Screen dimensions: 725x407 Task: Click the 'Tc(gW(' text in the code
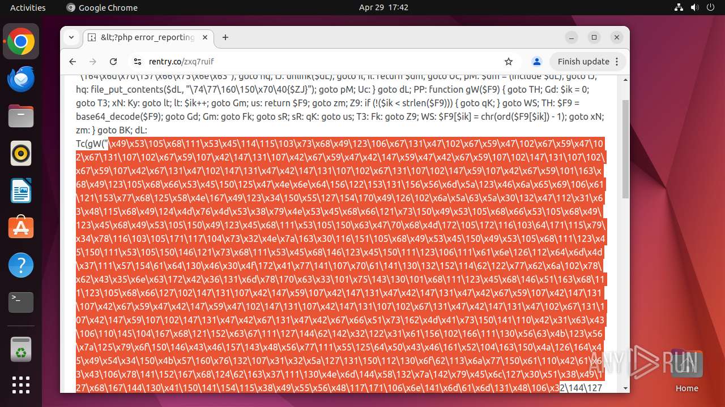92,143
